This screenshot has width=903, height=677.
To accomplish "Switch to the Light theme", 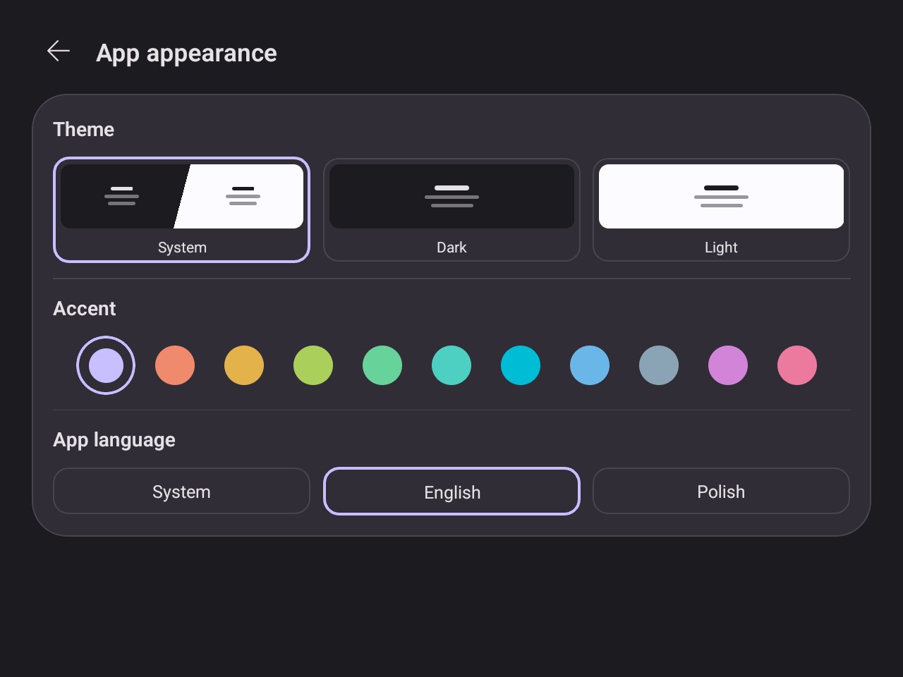I will click(721, 210).
